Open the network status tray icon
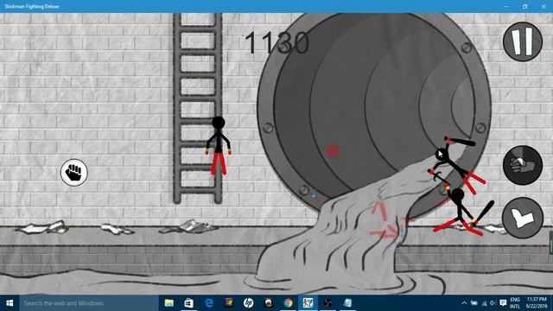Viewport: 553px width, 311px height. pos(484,303)
